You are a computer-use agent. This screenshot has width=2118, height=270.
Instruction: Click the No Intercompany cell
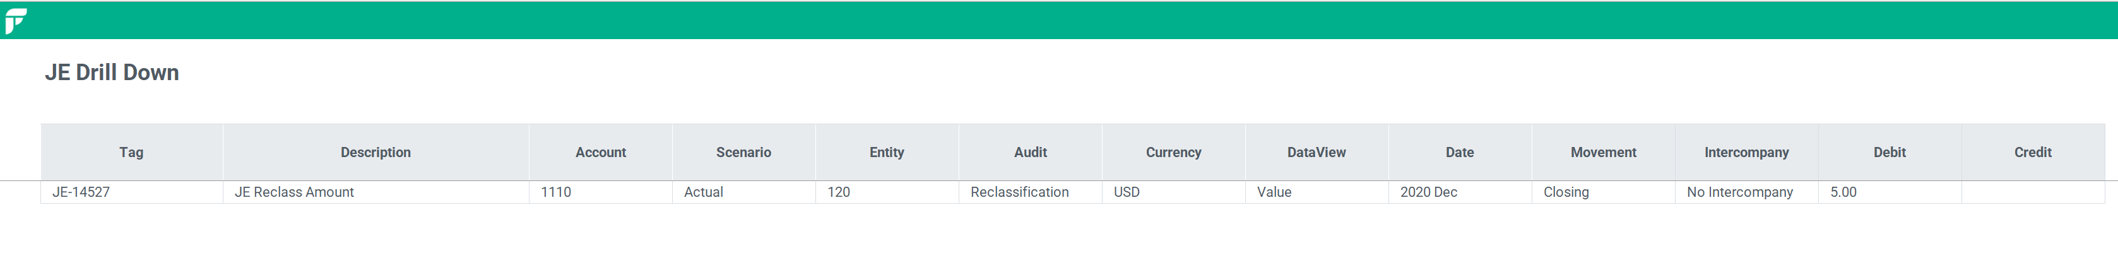pyautogui.click(x=1746, y=192)
